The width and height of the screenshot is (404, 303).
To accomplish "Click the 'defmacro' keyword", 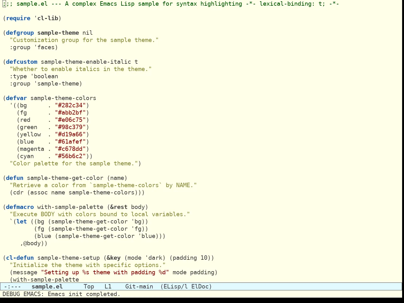I will click(x=20, y=207).
